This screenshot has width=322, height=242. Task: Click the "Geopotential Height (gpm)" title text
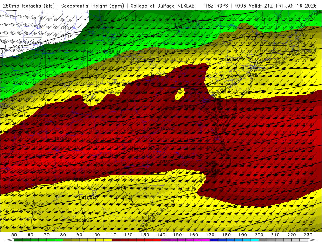[93, 6]
